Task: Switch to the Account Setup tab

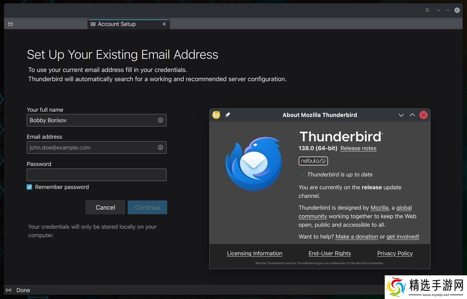Action: [x=117, y=24]
